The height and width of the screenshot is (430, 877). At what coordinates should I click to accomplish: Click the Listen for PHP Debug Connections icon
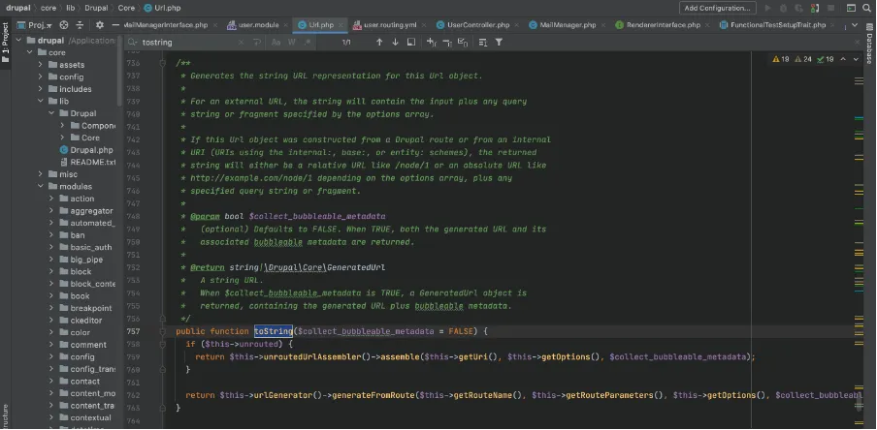[815, 8]
